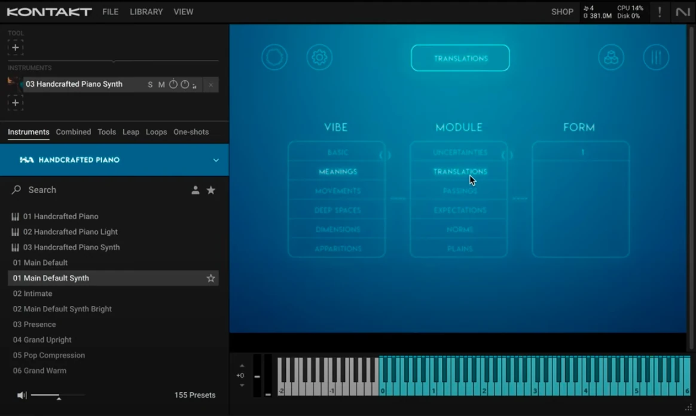Click the Kontakt logo
This screenshot has height=416, width=696.
[x=49, y=12]
